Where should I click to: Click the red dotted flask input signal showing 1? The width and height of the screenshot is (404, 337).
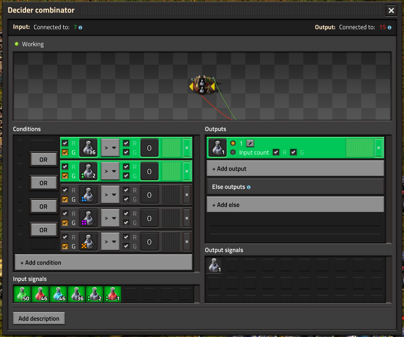[112, 294]
